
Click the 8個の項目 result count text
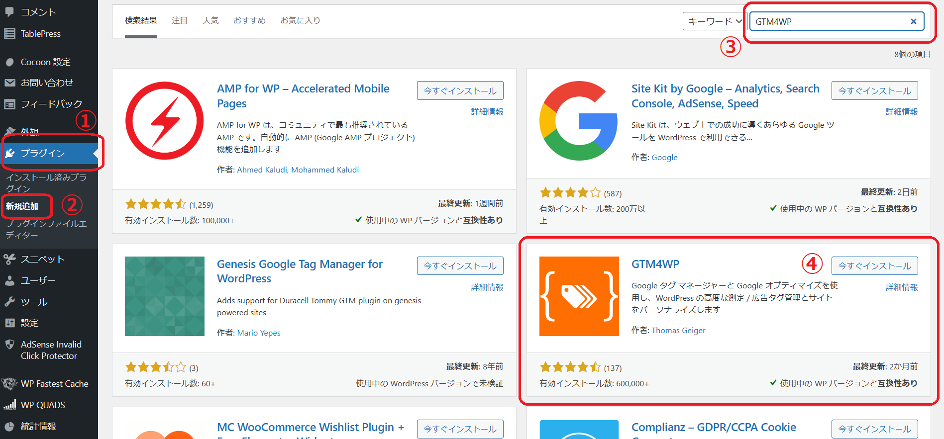coord(912,54)
